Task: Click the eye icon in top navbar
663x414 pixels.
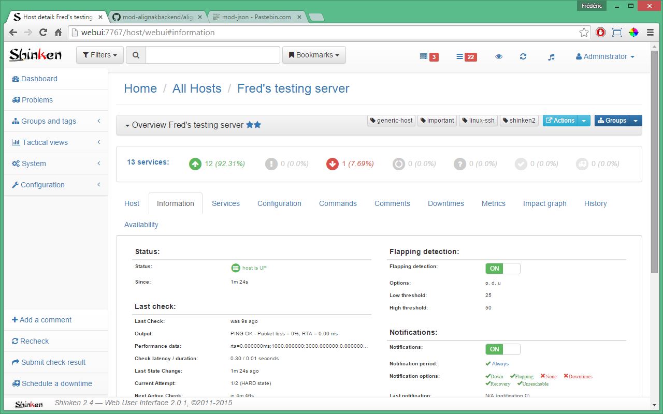Action: [499, 57]
